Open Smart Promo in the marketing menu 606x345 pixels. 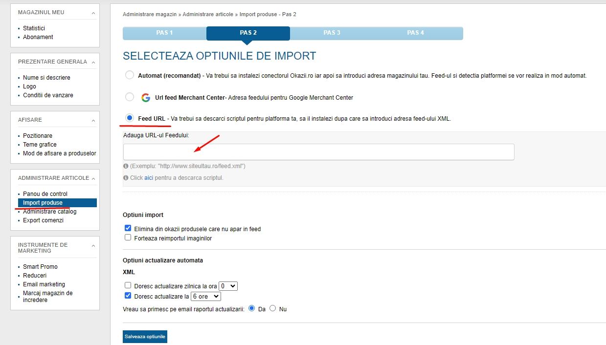click(40, 267)
